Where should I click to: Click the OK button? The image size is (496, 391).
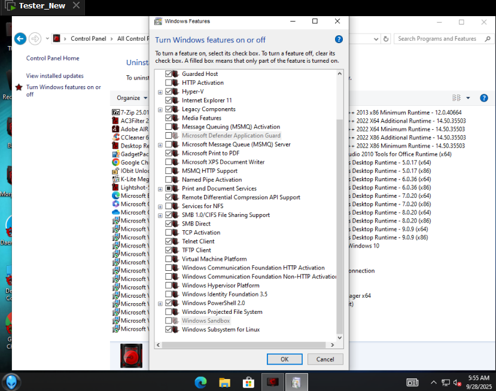click(x=284, y=359)
